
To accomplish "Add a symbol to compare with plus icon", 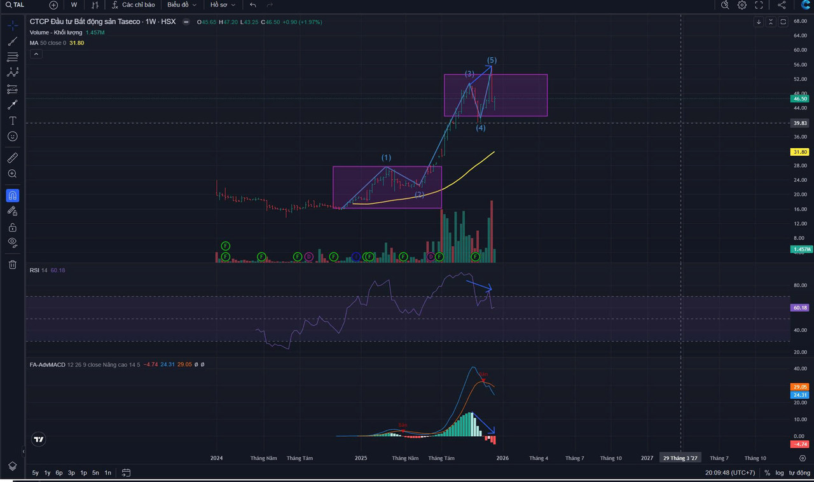I will point(53,4).
